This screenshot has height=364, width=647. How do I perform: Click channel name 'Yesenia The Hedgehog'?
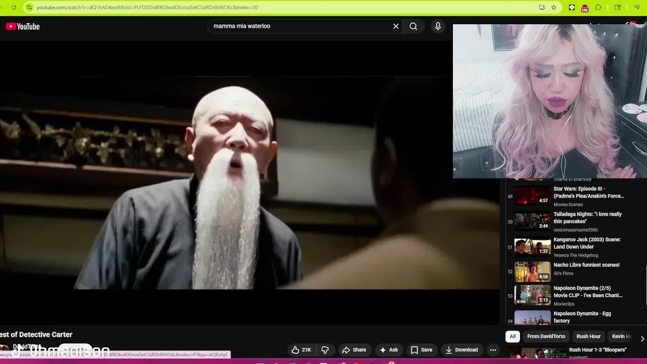(x=576, y=255)
